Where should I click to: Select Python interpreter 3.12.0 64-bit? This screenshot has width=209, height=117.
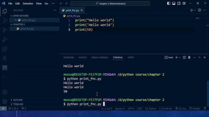point(165,109)
